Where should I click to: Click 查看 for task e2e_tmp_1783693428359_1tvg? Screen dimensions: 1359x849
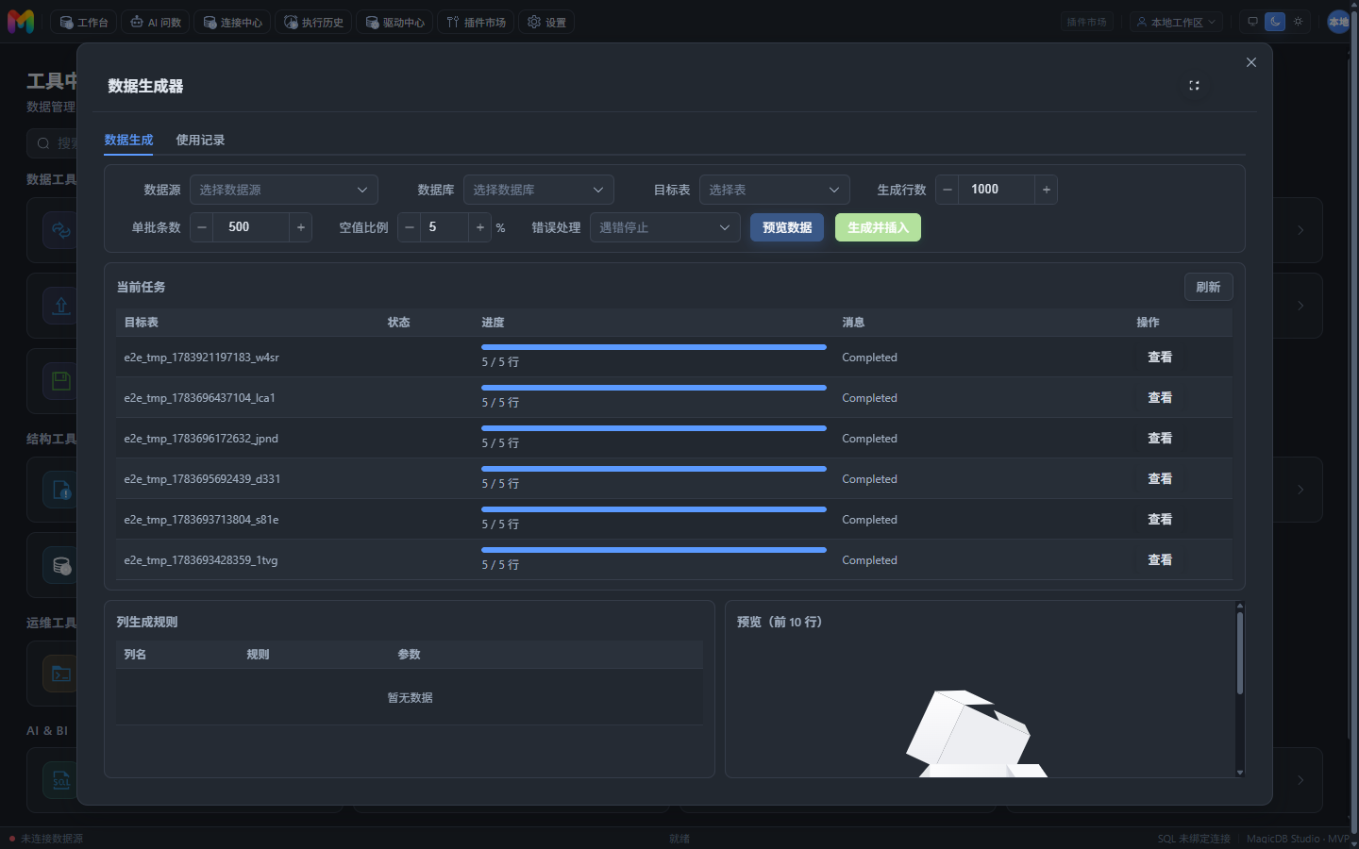tap(1160, 560)
